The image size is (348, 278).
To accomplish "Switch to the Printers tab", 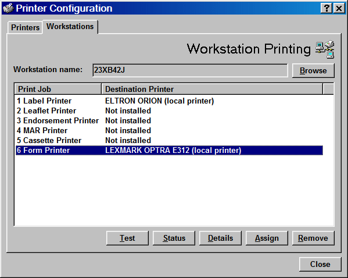I will click(x=25, y=27).
